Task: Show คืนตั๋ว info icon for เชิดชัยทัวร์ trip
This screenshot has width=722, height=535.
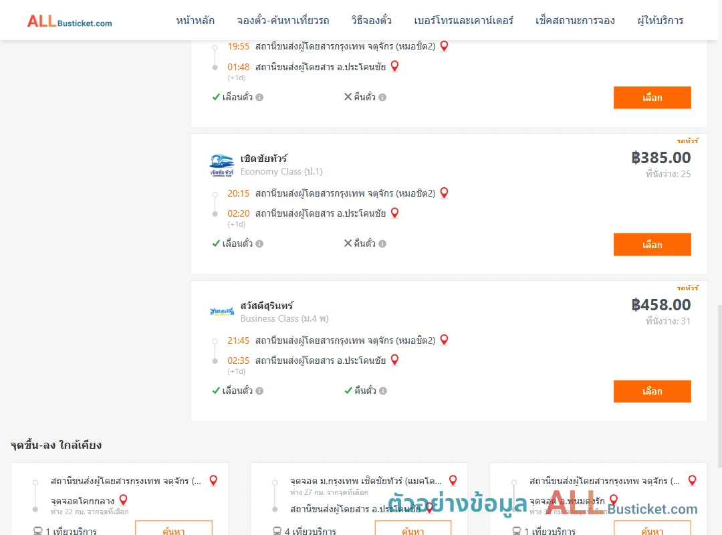Action: [x=382, y=244]
